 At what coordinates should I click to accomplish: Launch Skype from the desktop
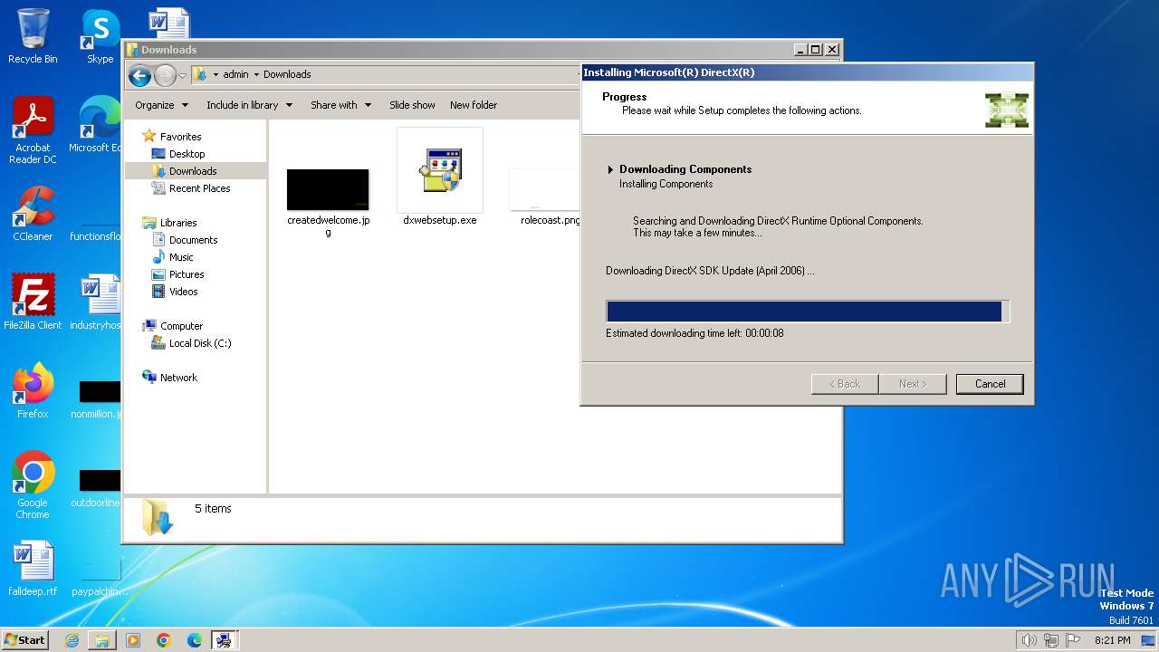click(x=100, y=36)
